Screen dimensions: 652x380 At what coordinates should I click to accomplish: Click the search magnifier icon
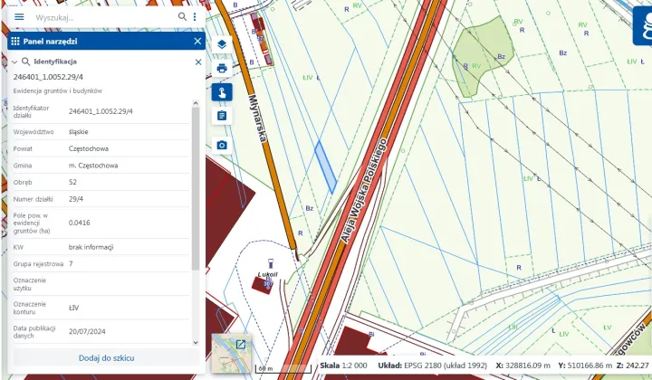pos(182,16)
